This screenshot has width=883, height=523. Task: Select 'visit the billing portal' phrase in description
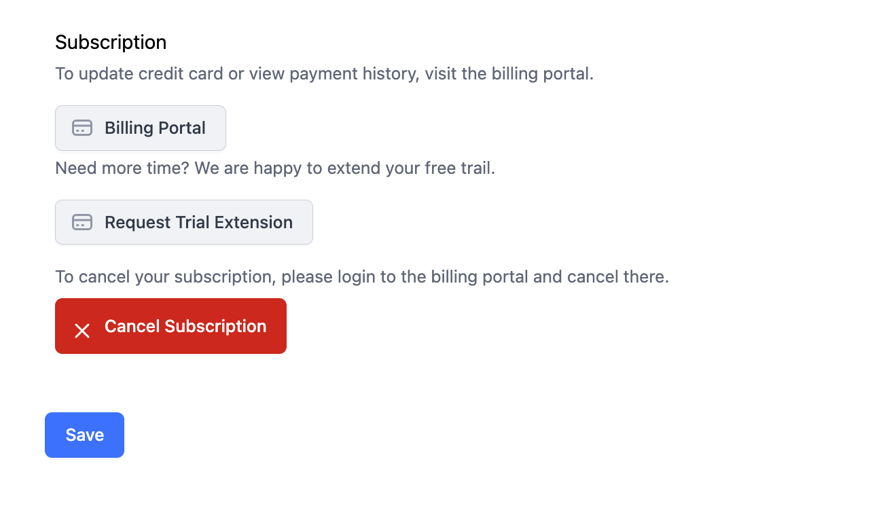pyautogui.click(x=509, y=73)
